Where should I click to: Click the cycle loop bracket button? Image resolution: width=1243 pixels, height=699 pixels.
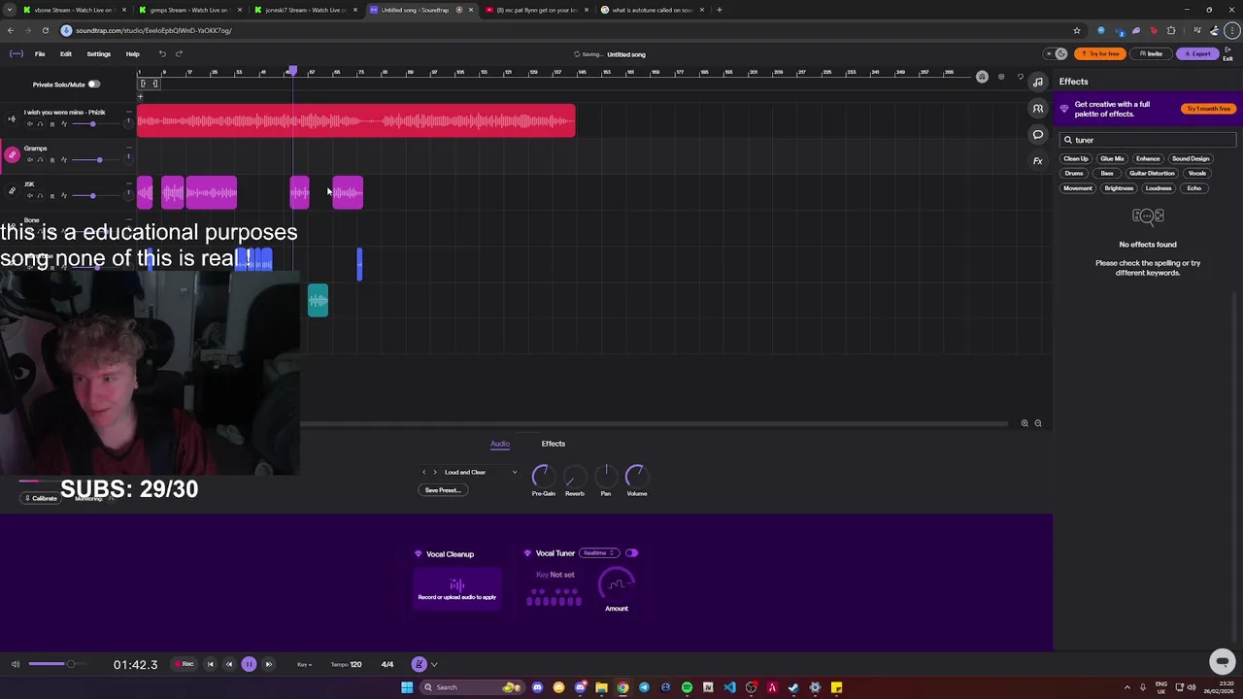pos(149,83)
